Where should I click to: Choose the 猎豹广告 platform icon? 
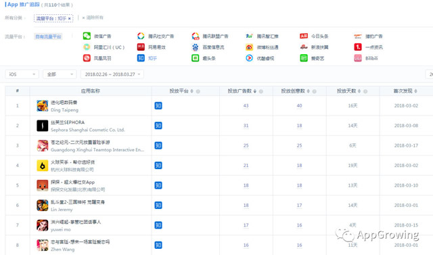pyautogui.click(x=358, y=36)
